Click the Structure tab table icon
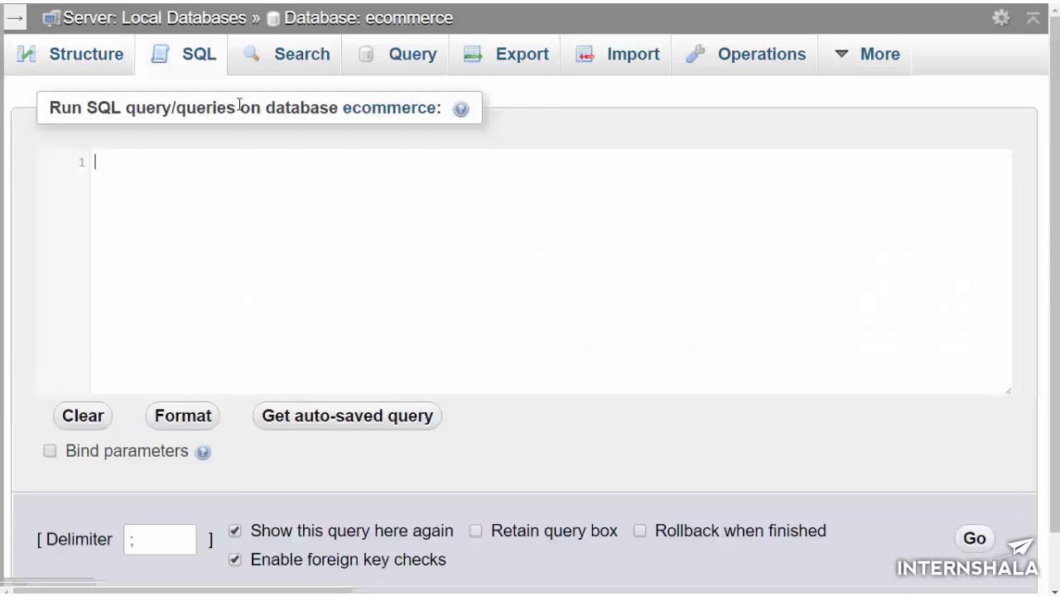Screen dimensions: 1060x596 click(x=26, y=54)
